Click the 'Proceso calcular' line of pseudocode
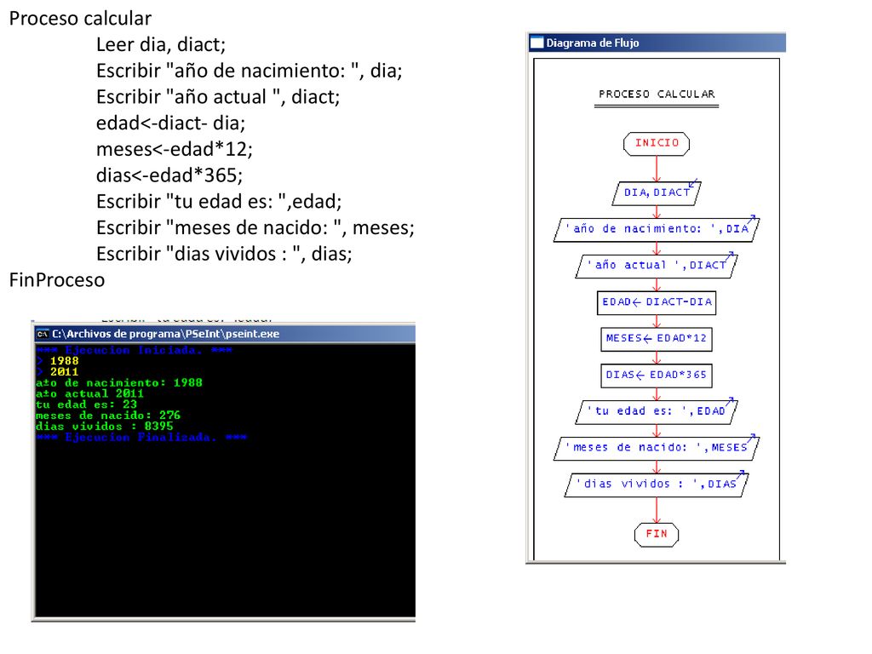The width and height of the screenshot is (872, 654). click(80, 19)
